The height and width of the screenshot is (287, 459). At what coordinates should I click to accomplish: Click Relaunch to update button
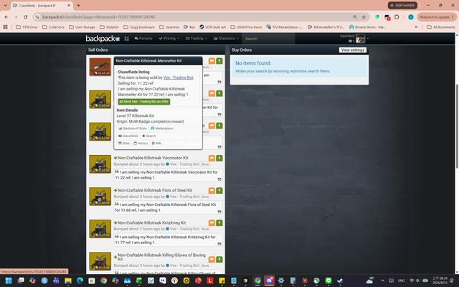click(x=437, y=17)
